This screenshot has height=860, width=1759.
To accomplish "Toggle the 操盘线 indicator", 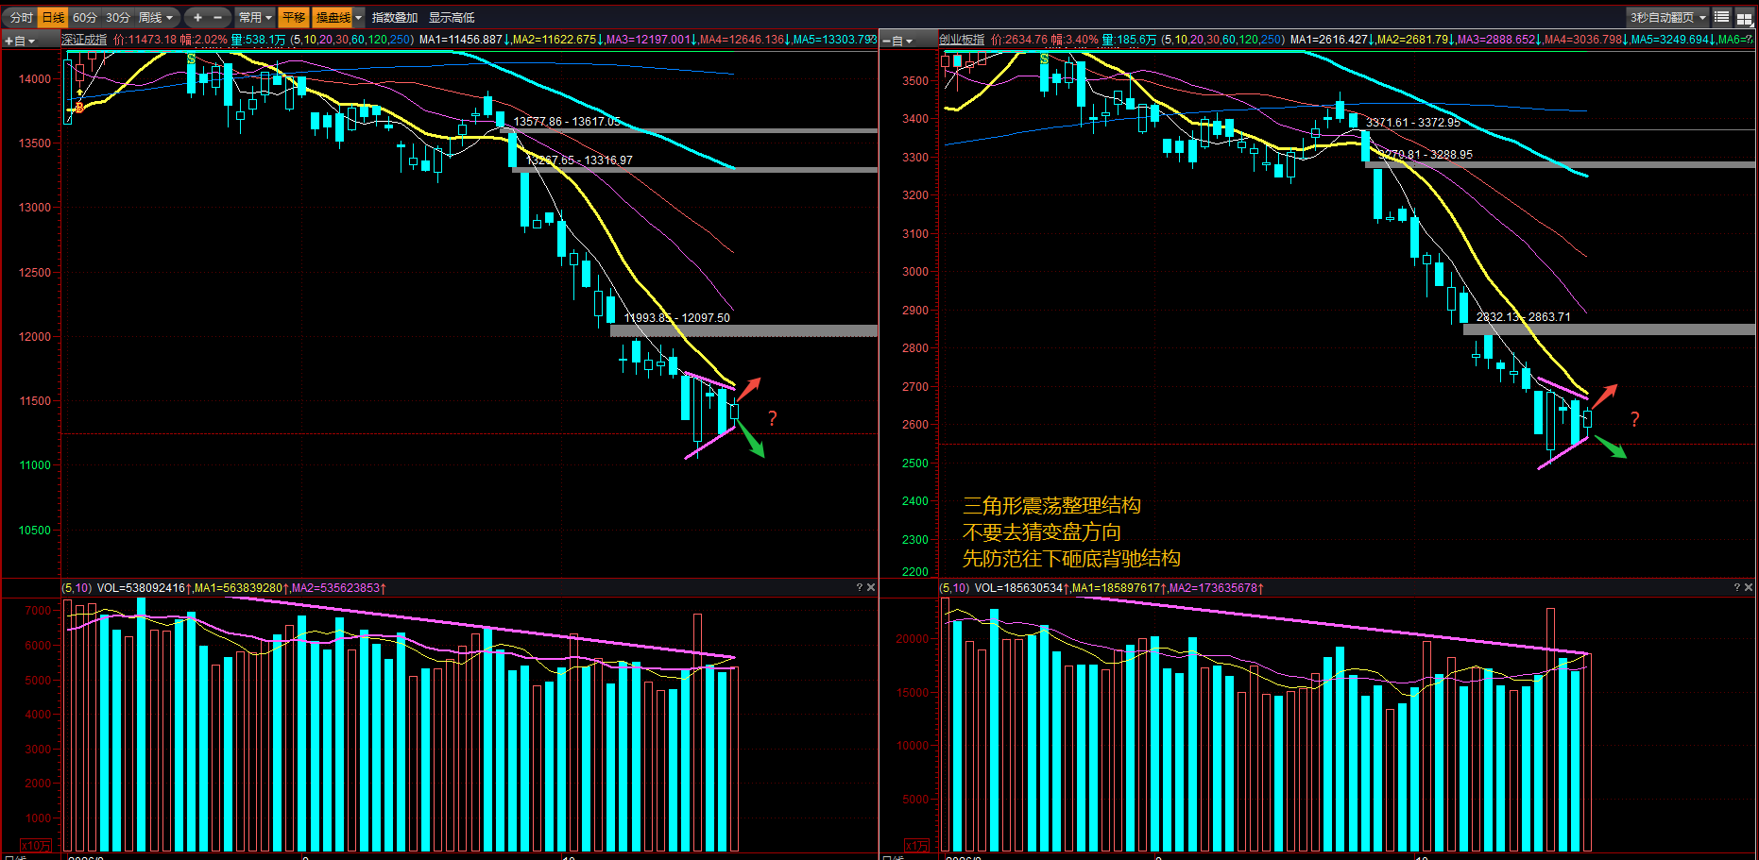I will click(333, 17).
